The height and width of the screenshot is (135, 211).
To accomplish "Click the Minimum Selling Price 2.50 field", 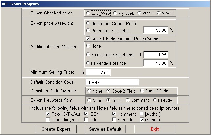I will 98,72.
